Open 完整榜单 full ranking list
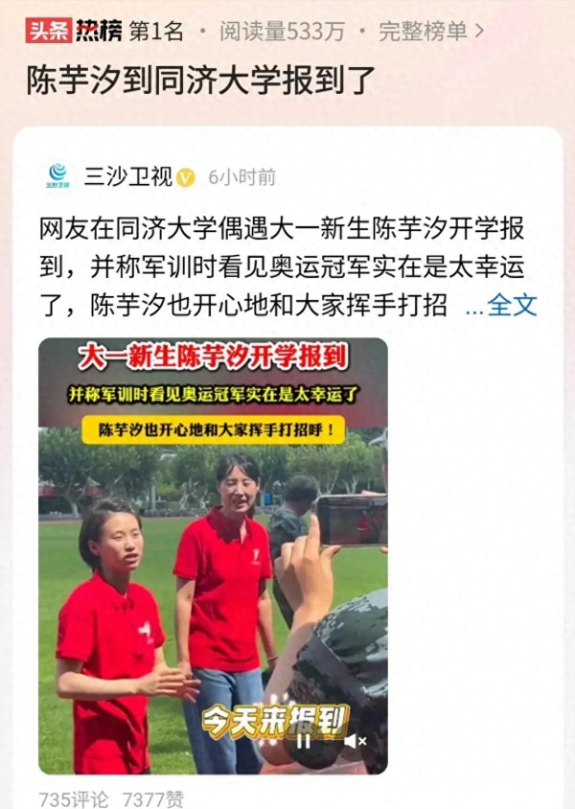Image resolution: width=575 pixels, height=809 pixels. [x=423, y=32]
